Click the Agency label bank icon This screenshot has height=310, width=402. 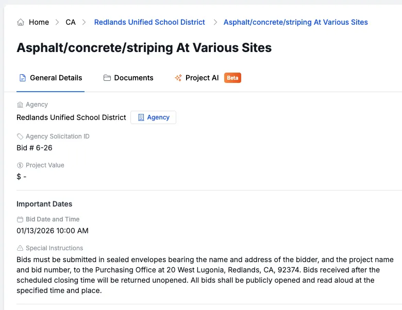tap(20, 105)
